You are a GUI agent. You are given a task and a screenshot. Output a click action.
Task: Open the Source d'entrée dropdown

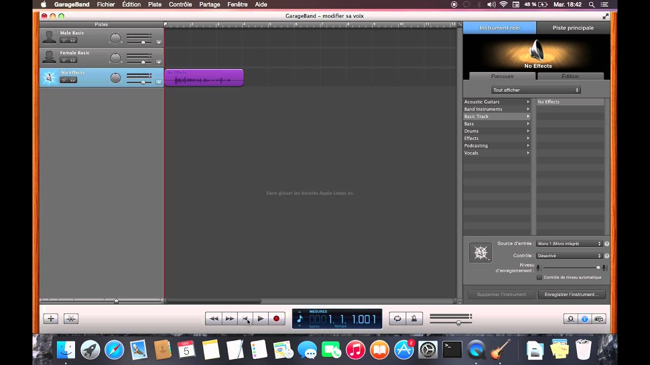click(x=569, y=244)
